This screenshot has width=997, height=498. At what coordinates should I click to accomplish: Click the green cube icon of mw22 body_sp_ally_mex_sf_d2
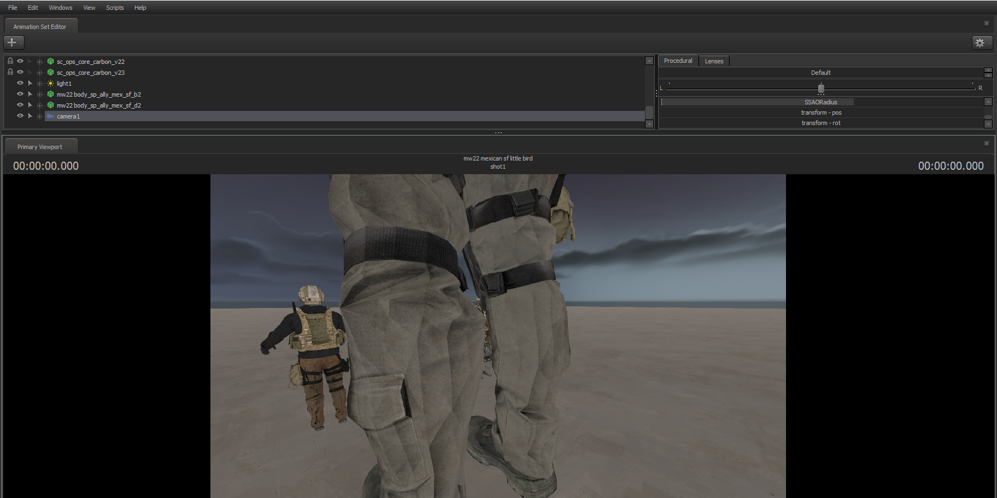click(50, 105)
